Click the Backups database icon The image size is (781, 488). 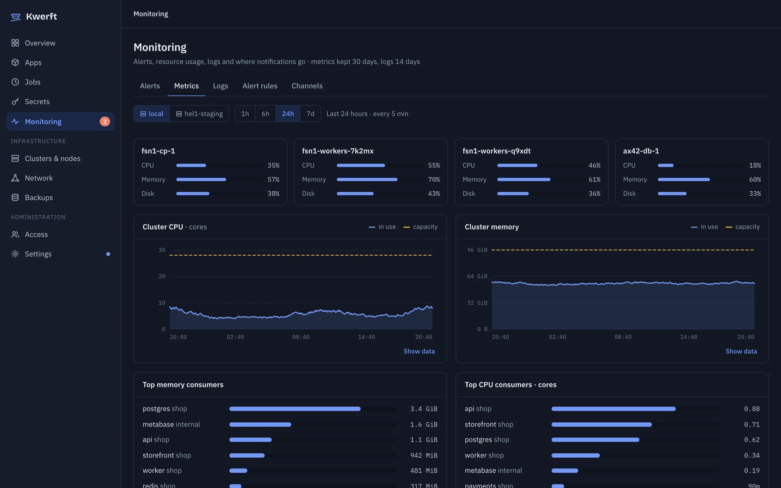15,197
